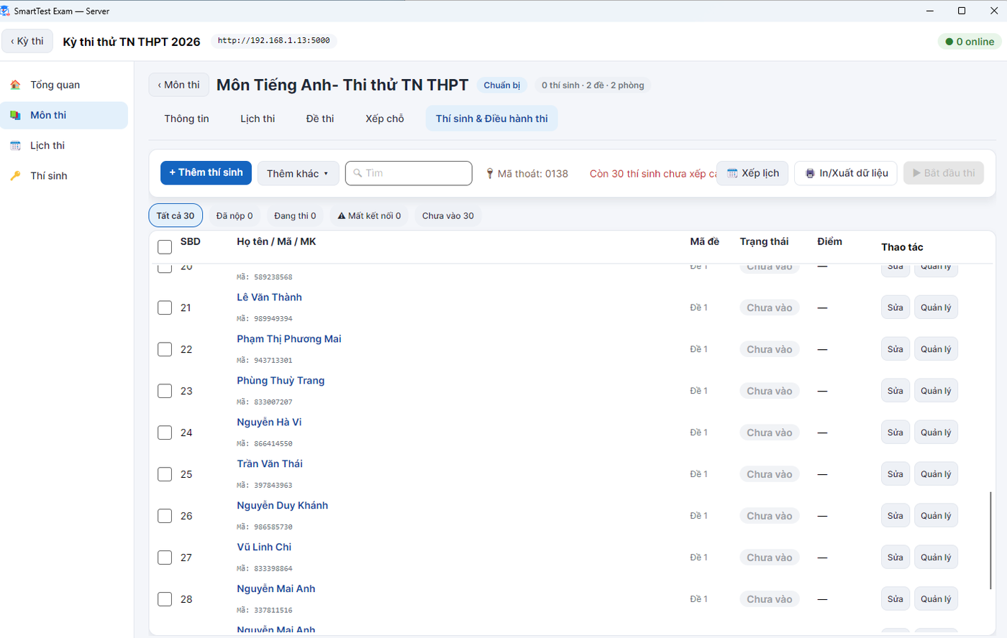The height and width of the screenshot is (638, 1007).
Task: Open the Xếp chỗ tab
Action: 385,119
